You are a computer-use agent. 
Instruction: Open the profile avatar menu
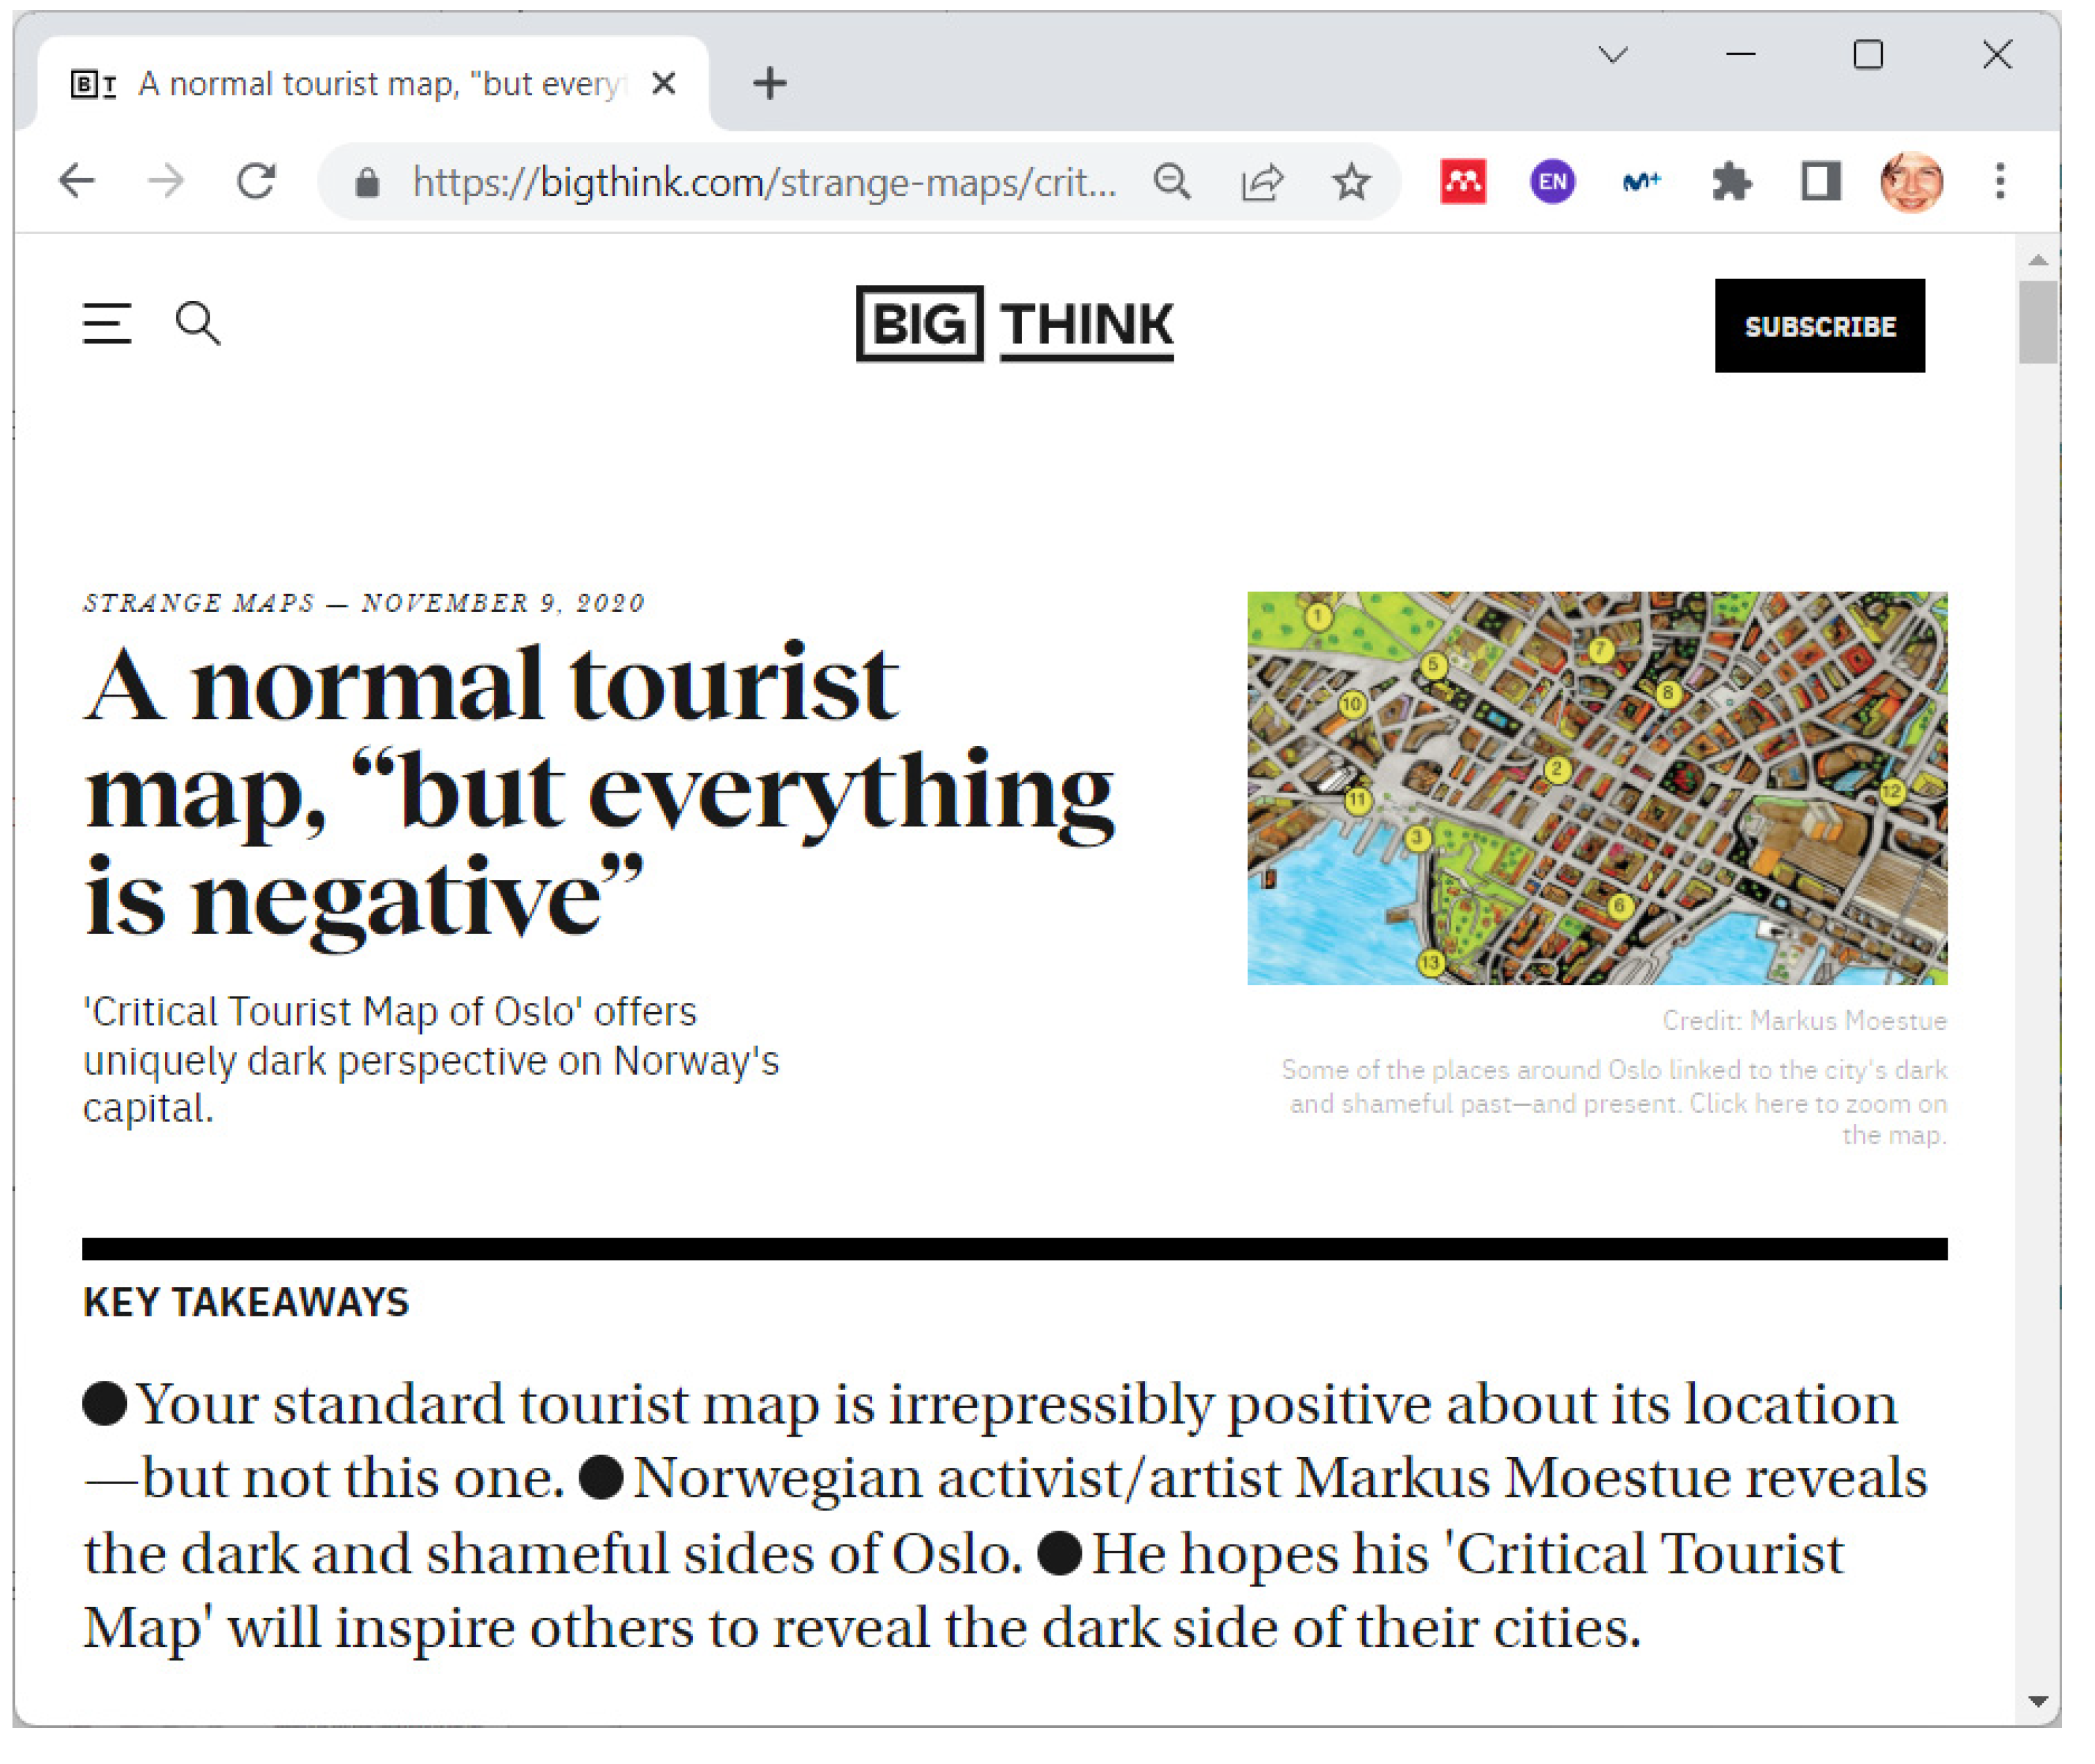(1911, 182)
